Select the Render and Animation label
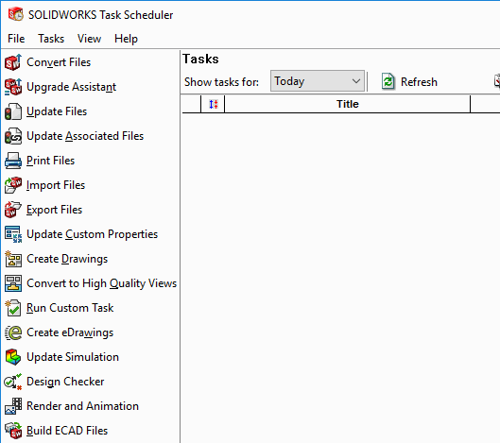 pyautogui.click(x=82, y=406)
